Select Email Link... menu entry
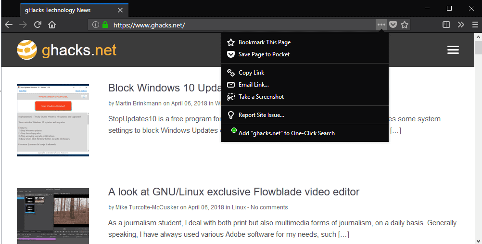 (x=305, y=85)
